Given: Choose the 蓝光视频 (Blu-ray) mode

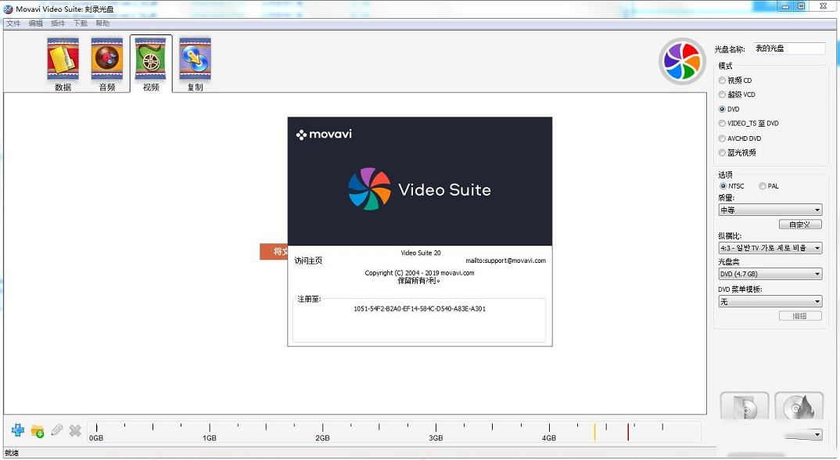Looking at the screenshot, I should [x=722, y=153].
